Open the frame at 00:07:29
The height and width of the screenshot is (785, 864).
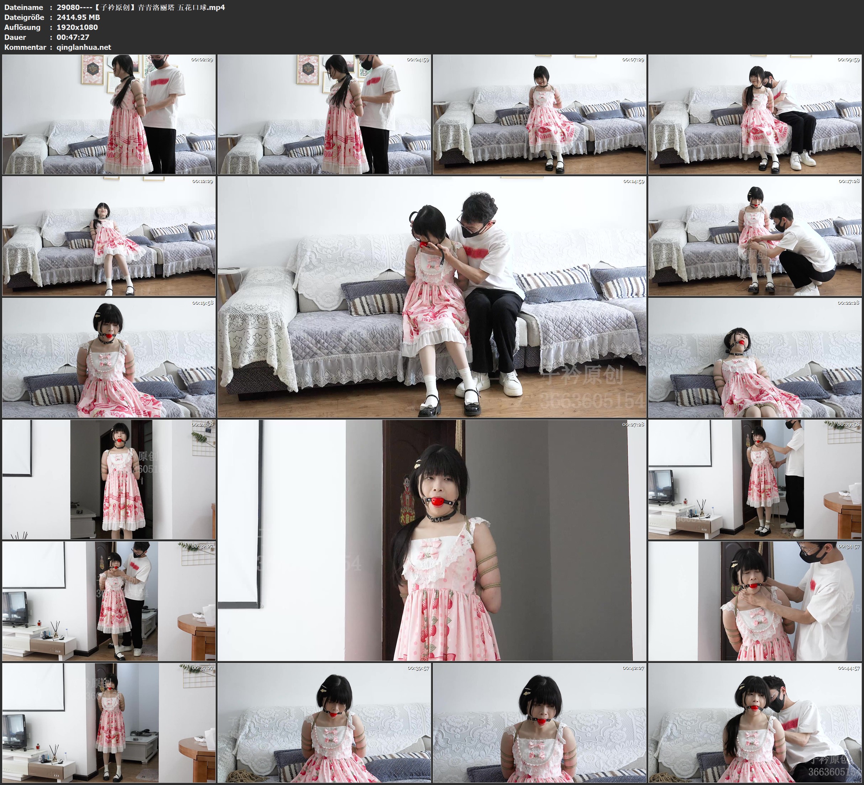(x=539, y=114)
